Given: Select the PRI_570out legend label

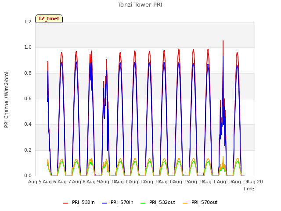Looking at the screenshot, I should (x=204, y=202).
